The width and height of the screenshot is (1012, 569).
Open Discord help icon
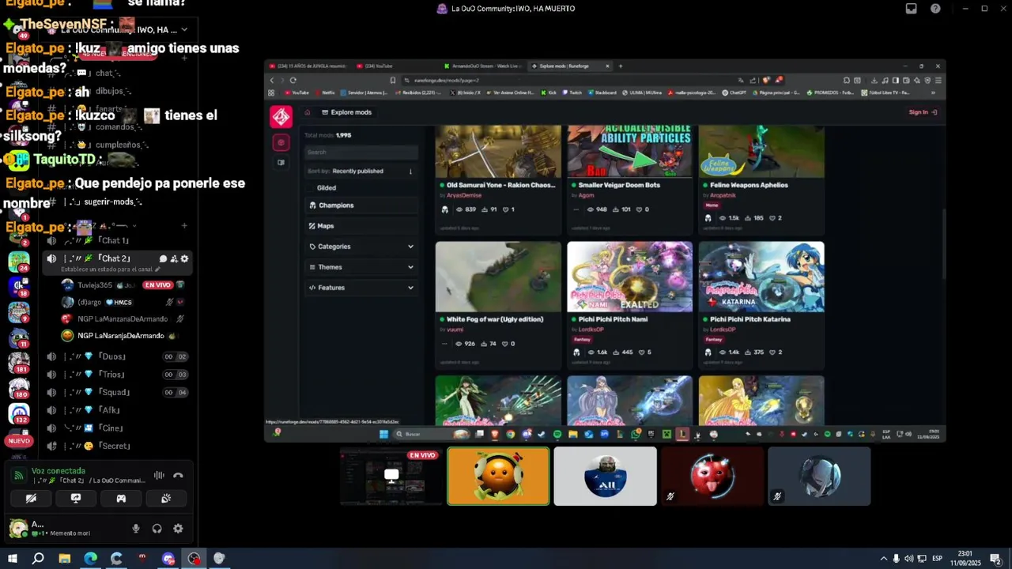tap(936, 9)
